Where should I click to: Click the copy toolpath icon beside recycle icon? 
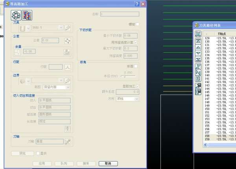click(27, 15)
